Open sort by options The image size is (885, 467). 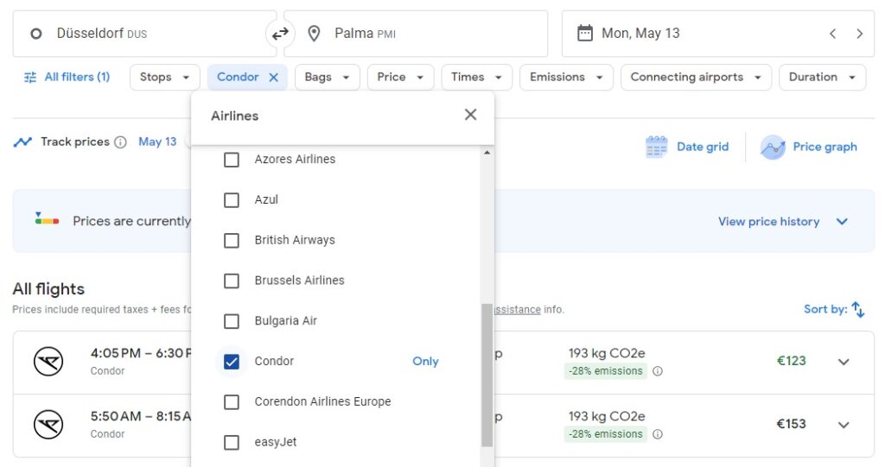(834, 309)
